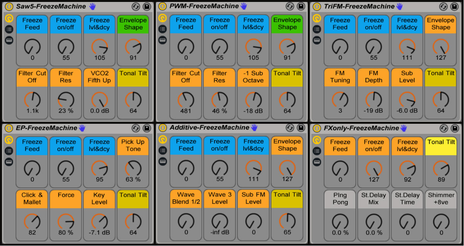Screen dimensions: 464x246
Task: Click the save disk icon on Additive-FreezeMachine
Action: pyautogui.click(x=301, y=128)
